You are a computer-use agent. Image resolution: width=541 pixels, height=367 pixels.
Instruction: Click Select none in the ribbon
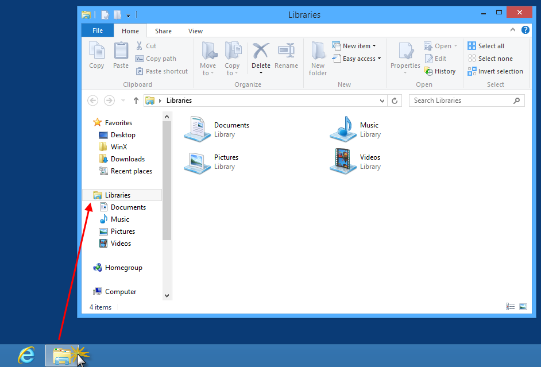(489, 58)
